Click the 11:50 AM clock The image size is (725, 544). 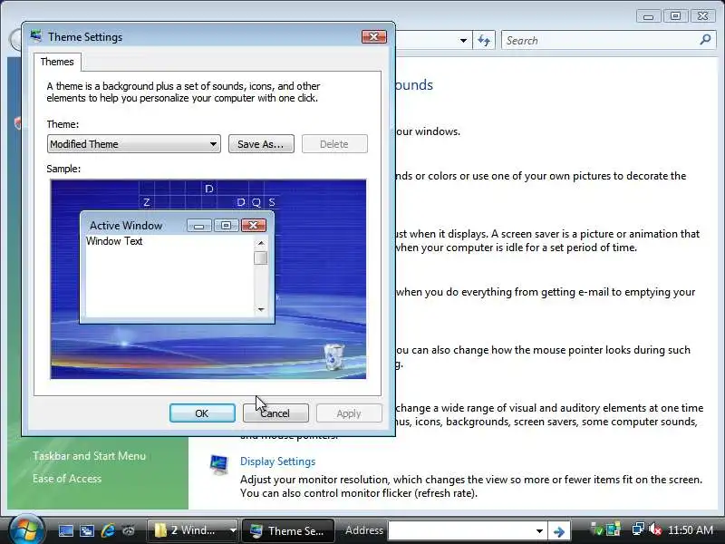pyautogui.click(x=691, y=529)
